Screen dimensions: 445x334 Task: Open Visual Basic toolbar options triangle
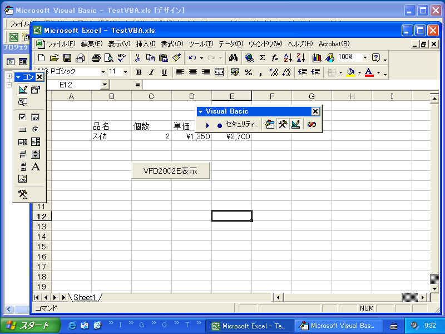coord(200,112)
